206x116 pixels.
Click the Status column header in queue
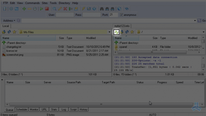click(145, 82)
